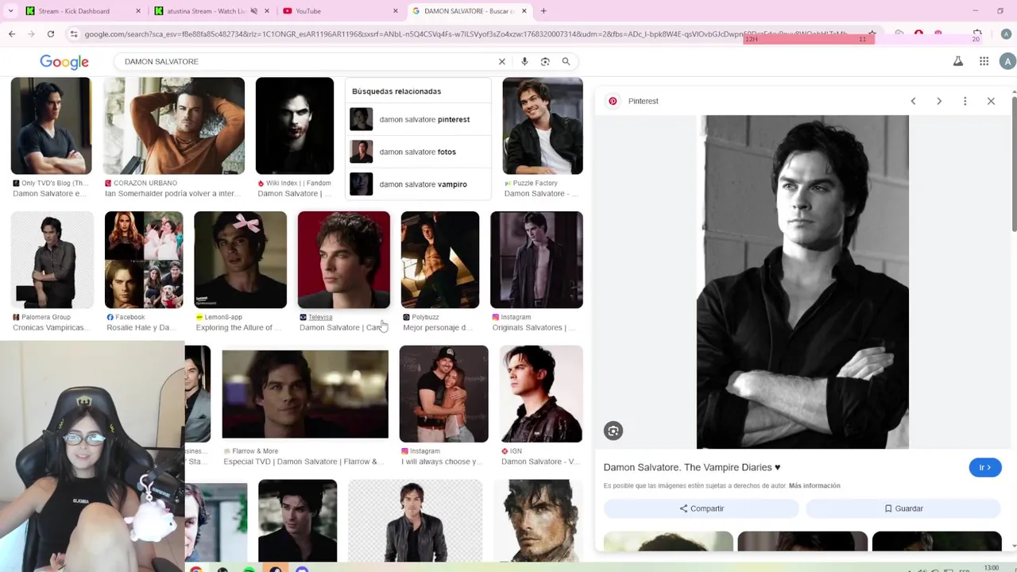Screen dimensions: 1017x572
Task: Open the Google apps grid
Action: (x=984, y=61)
